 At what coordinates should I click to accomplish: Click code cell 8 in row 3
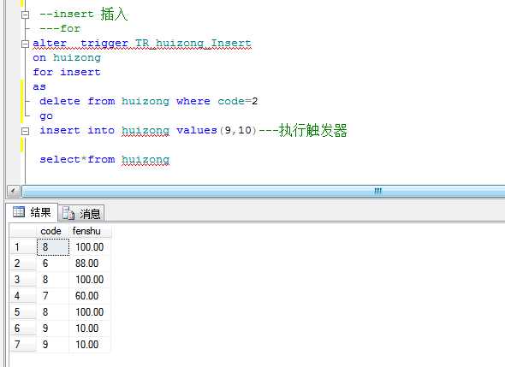coord(53,280)
